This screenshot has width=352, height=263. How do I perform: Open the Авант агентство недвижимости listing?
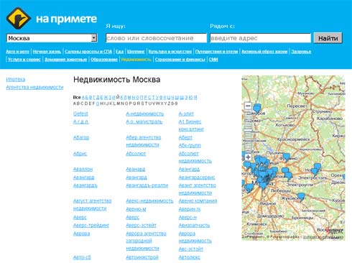click(198, 189)
